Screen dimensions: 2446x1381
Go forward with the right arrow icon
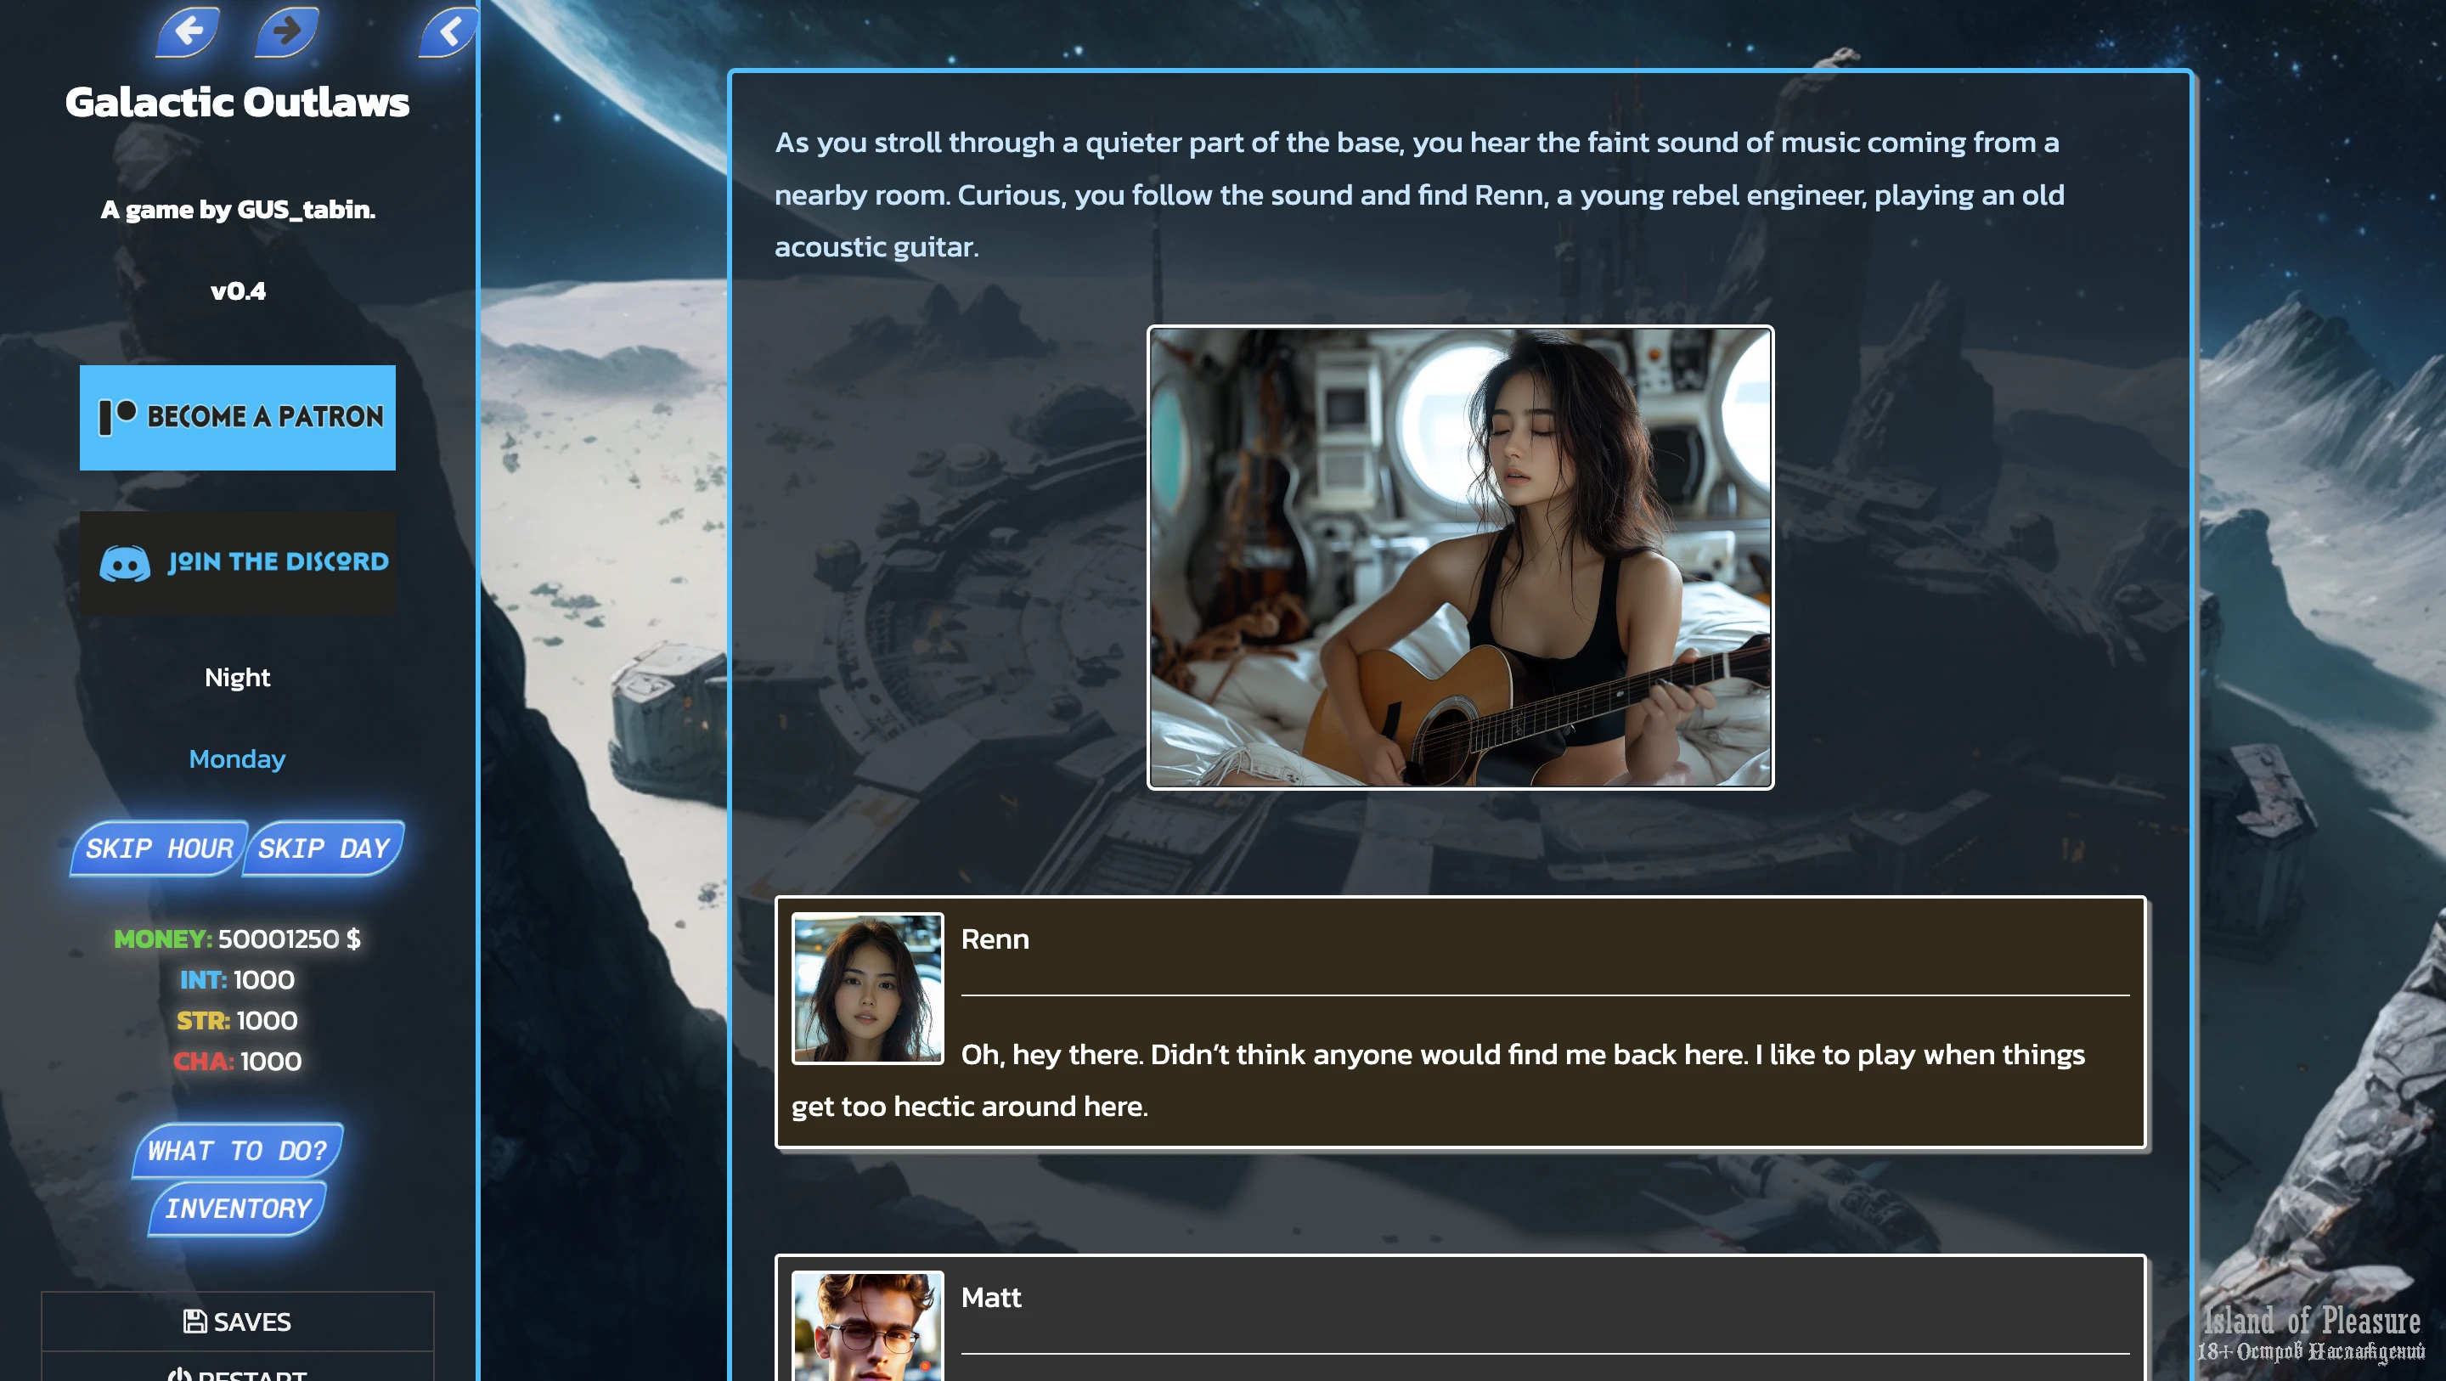coord(287,31)
